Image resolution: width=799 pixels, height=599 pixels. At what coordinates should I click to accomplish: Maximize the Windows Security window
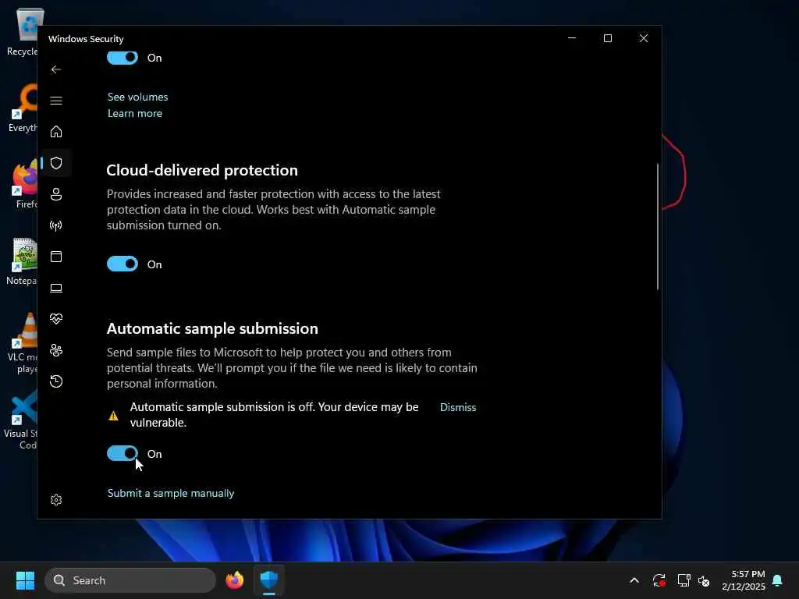pyautogui.click(x=607, y=38)
